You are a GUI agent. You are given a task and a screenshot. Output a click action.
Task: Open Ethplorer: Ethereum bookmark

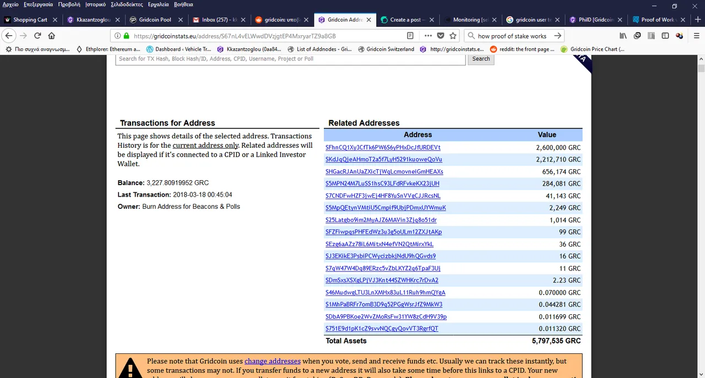pos(108,49)
